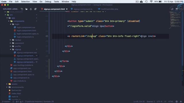Click the New File icon in Explorer header

point(22,9)
